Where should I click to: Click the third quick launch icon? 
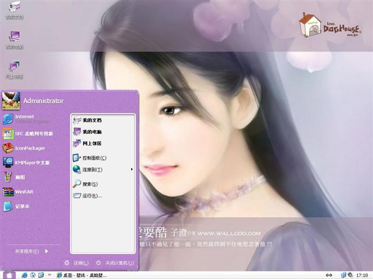click(41, 275)
